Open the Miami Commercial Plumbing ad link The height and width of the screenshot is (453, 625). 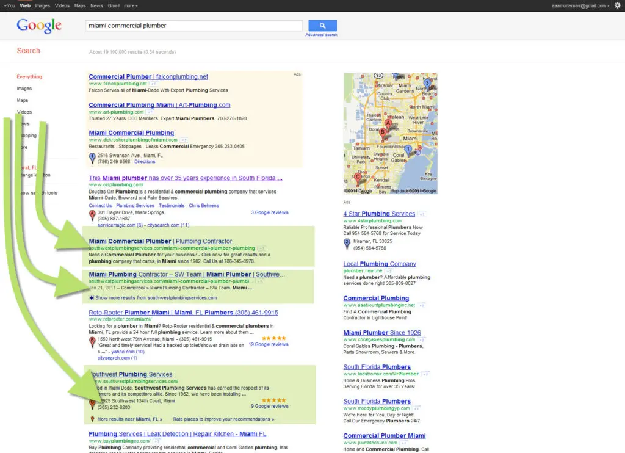[131, 133]
